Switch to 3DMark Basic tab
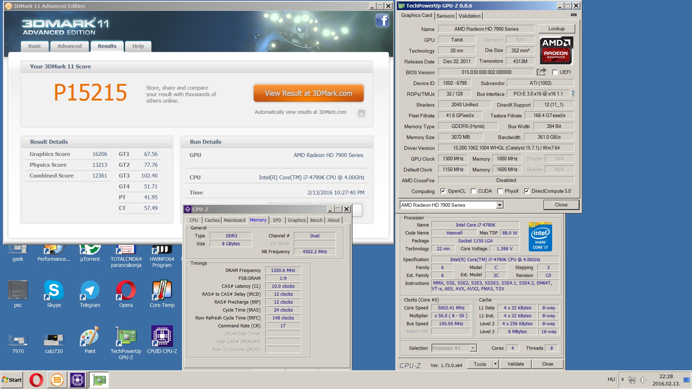Viewport: 692px width, 389px height. click(35, 46)
